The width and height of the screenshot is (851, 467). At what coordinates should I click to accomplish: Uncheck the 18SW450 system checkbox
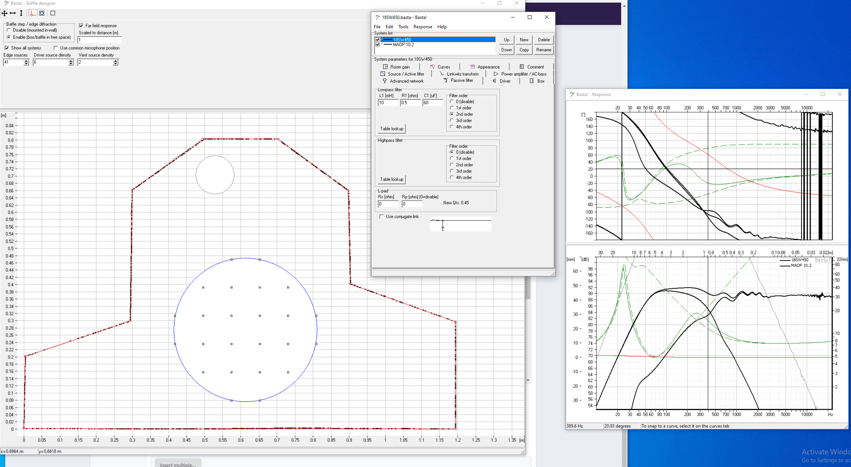(378, 40)
